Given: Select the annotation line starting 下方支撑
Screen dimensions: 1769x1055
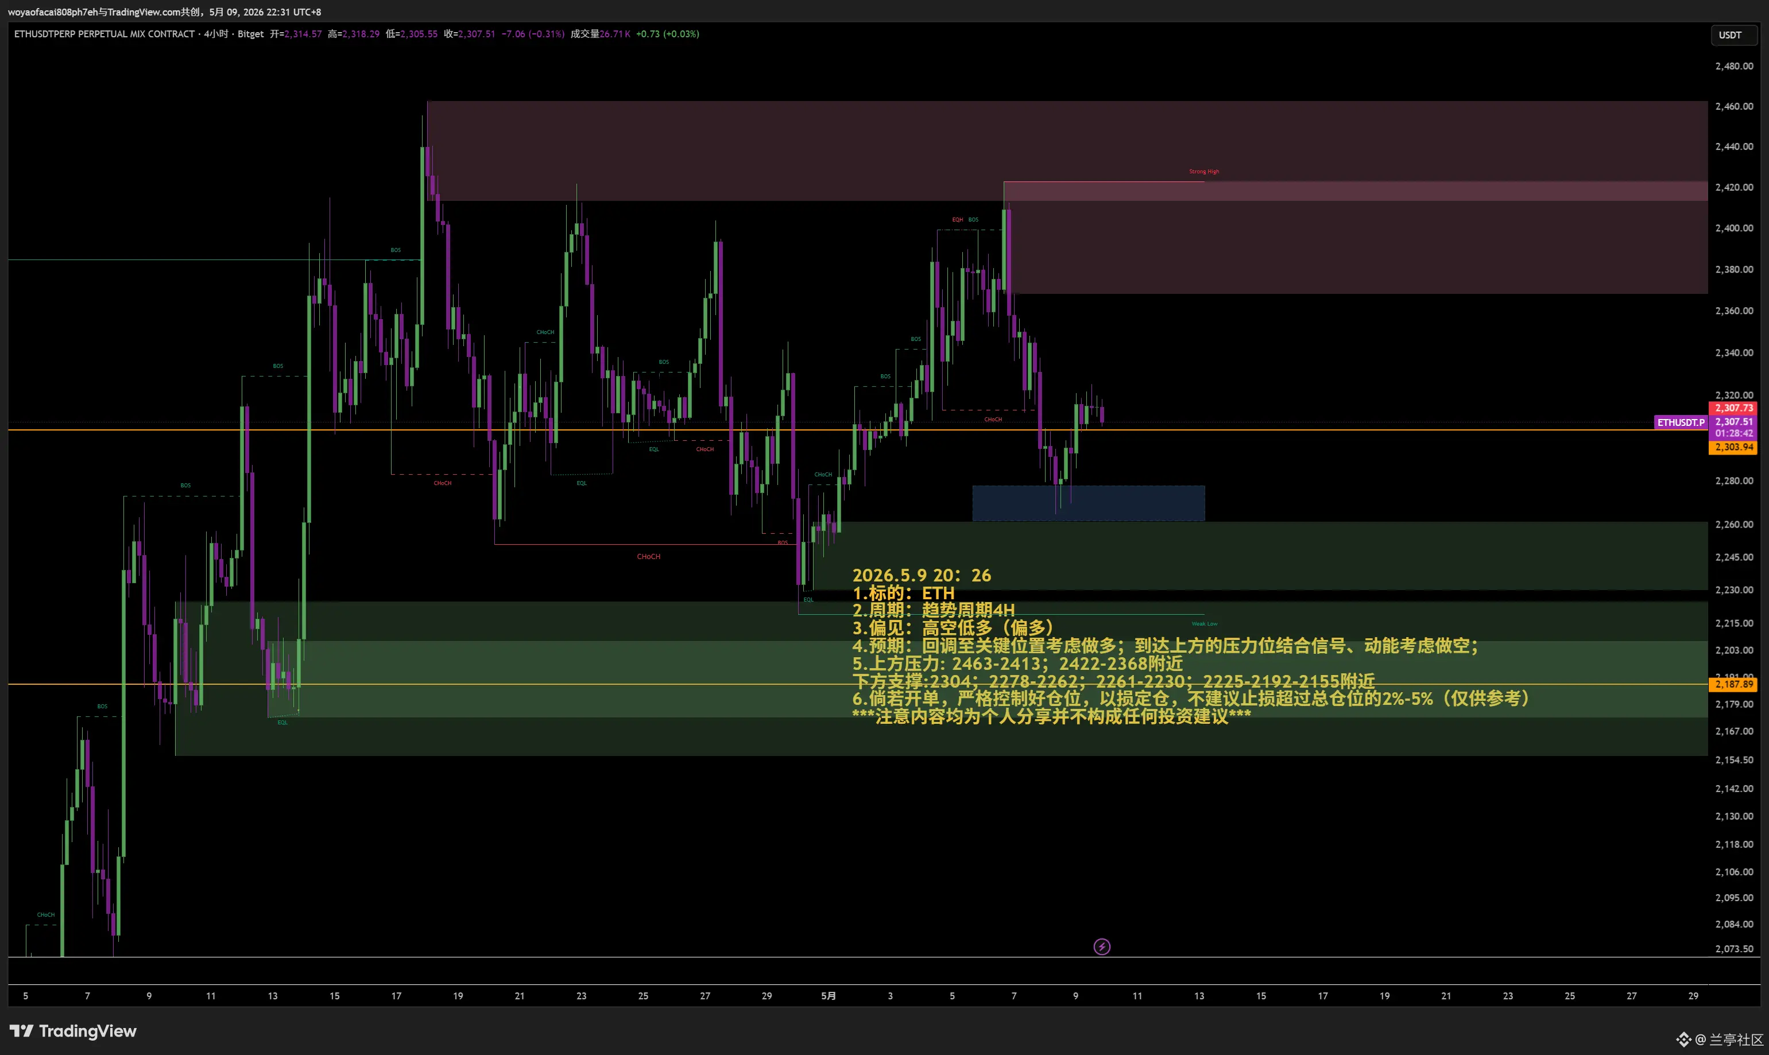Looking at the screenshot, I should 1113,681.
